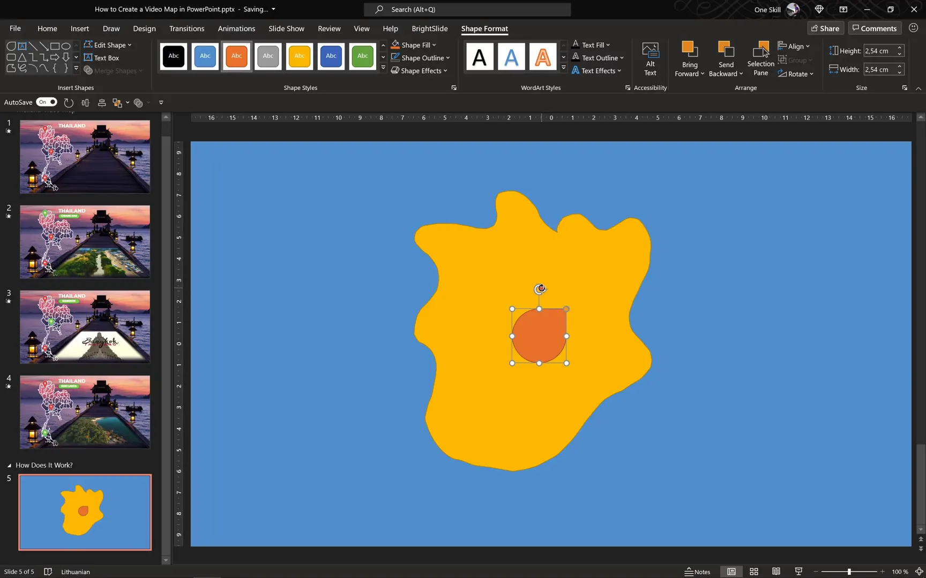Open the Text Effects dropdown

click(596, 70)
